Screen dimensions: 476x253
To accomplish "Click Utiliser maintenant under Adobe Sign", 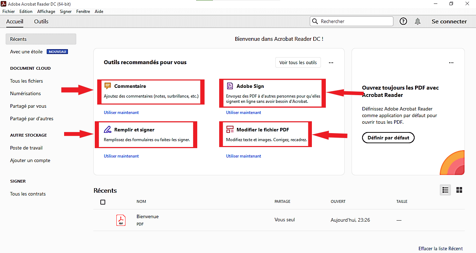I will (244, 113).
